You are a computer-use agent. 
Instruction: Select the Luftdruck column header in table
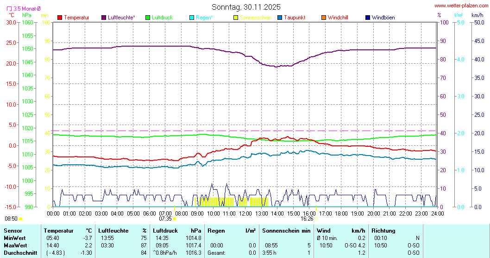point(165,231)
